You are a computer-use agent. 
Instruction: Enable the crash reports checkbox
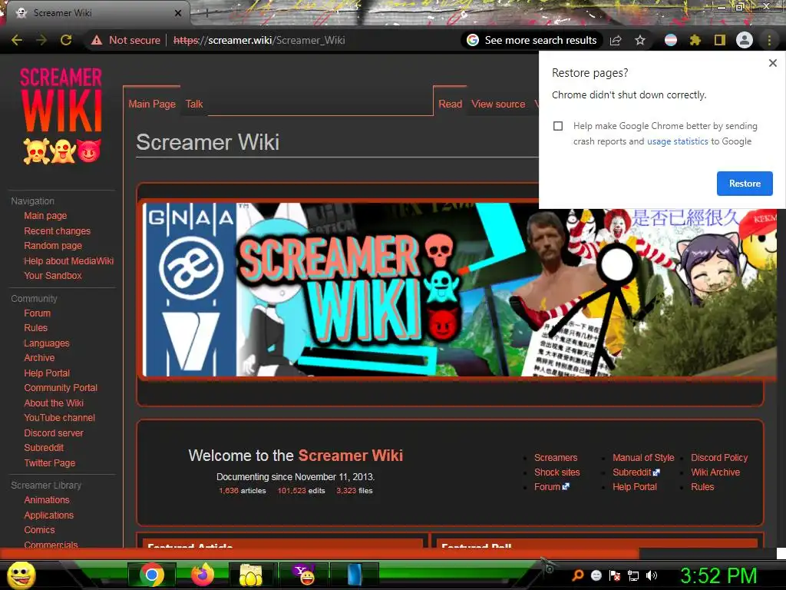pos(558,126)
